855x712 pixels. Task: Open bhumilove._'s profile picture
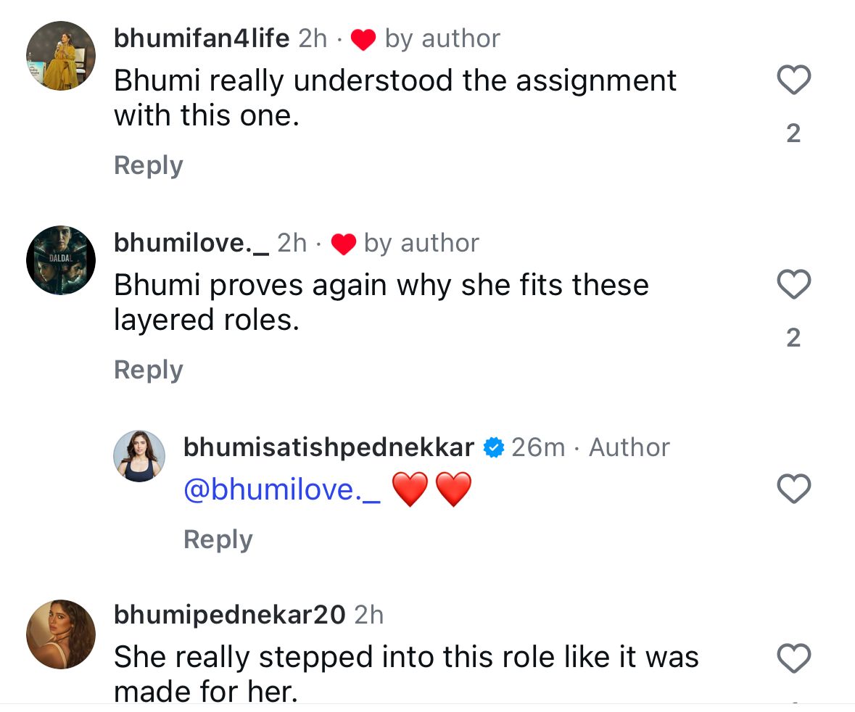(x=61, y=260)
